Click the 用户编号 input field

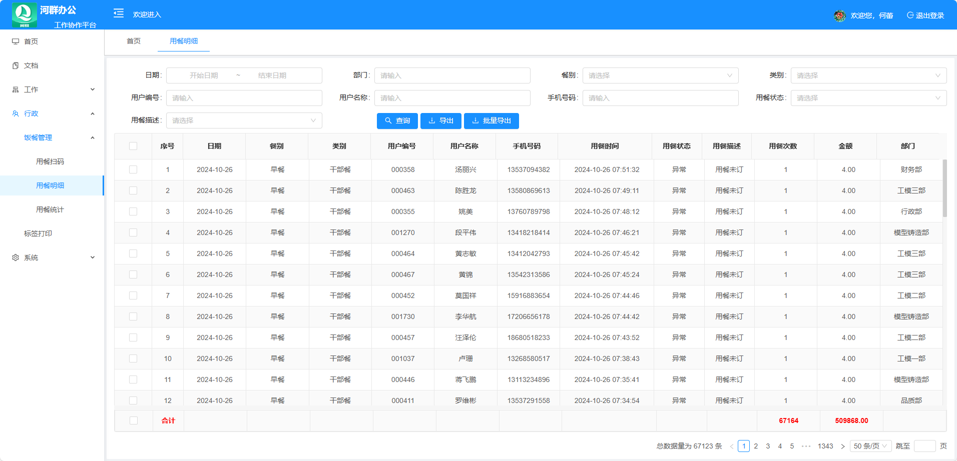[x=244, y=98]
